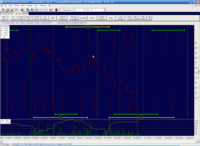The width and height of the screenshot is (200, 146).
Task: Open the Period menu
Action: tap(17, 5)
